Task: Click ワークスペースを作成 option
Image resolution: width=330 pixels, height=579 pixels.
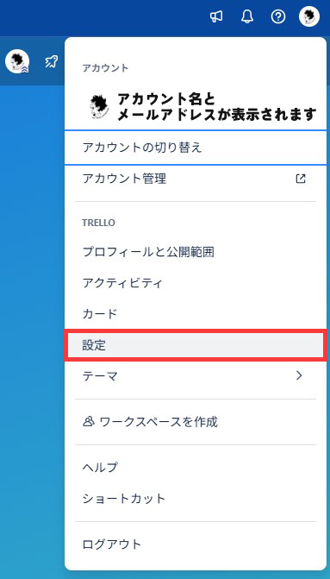Action: [196, 422]
